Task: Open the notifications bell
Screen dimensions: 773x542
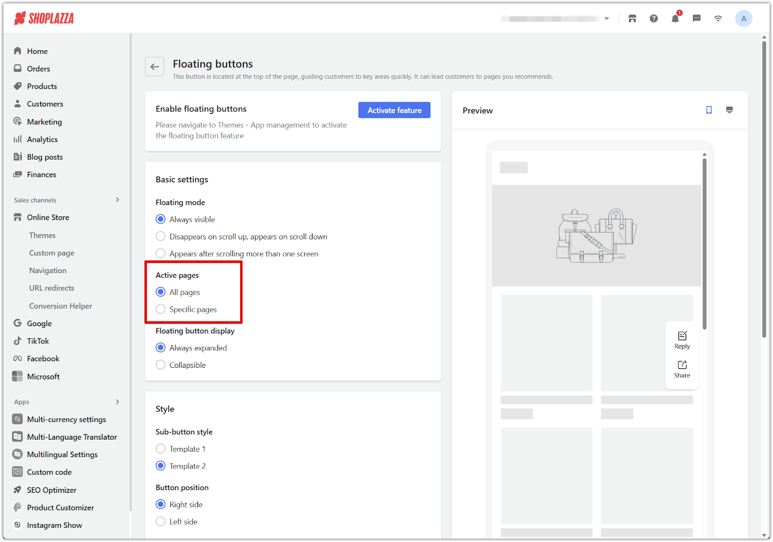Action: (x=675, y=18)
